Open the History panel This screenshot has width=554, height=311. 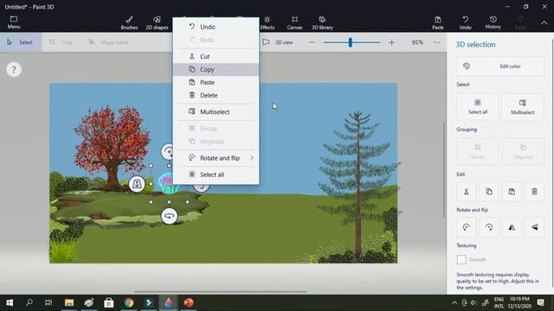[x=493, y=22]
